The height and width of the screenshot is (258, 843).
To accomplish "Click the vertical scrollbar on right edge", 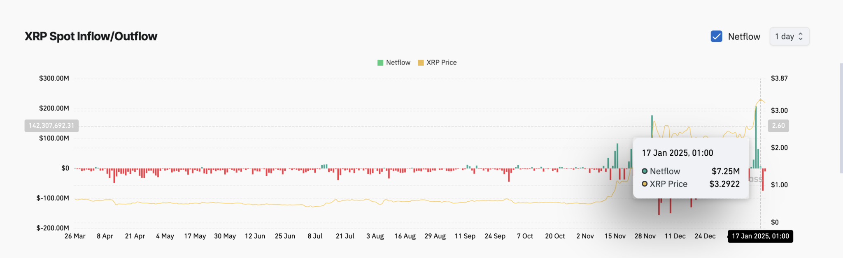I will pos(841,118).
